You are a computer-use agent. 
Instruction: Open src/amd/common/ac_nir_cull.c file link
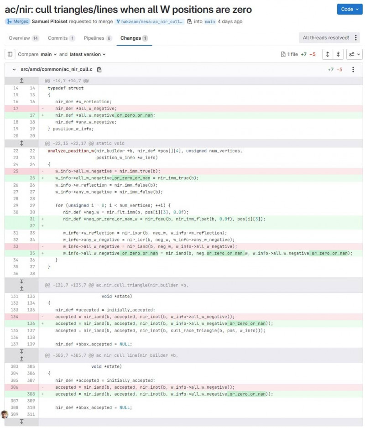pos(57,69)
